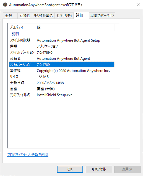Select the 種類 property label
This screenshot has height=176, width=143.
click(x=13, y=46)
